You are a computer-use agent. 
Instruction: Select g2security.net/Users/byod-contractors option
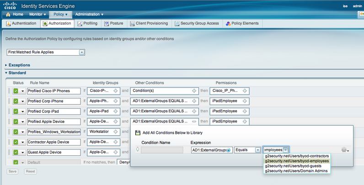tap(297, 156)
